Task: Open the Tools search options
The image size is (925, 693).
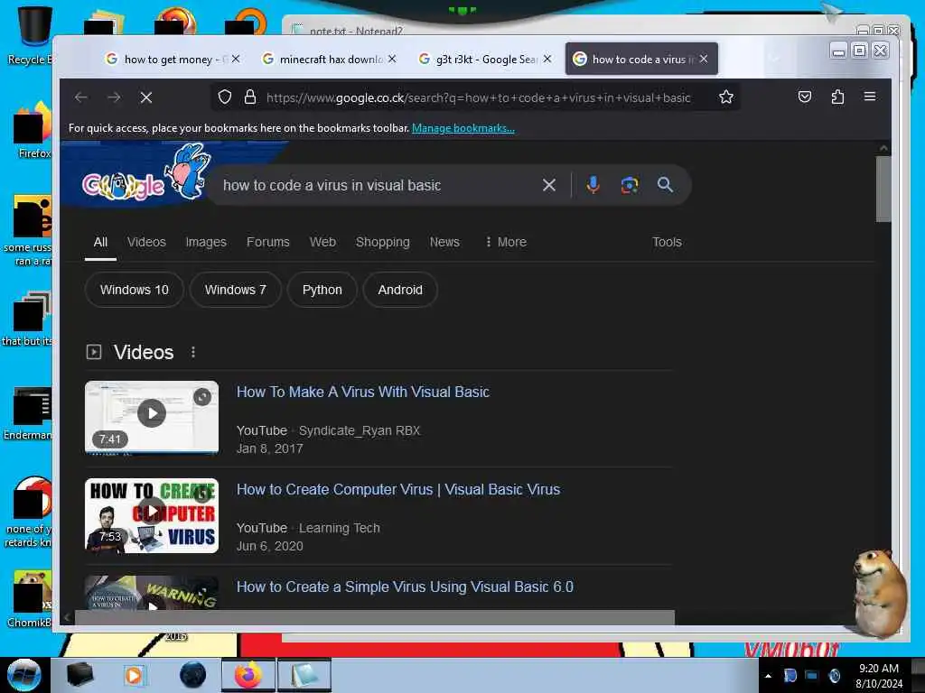Action: tap(667, 242)
